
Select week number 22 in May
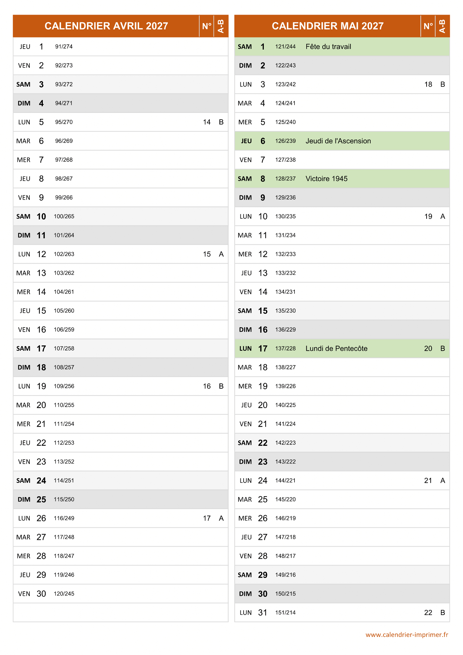pos(428,613)
